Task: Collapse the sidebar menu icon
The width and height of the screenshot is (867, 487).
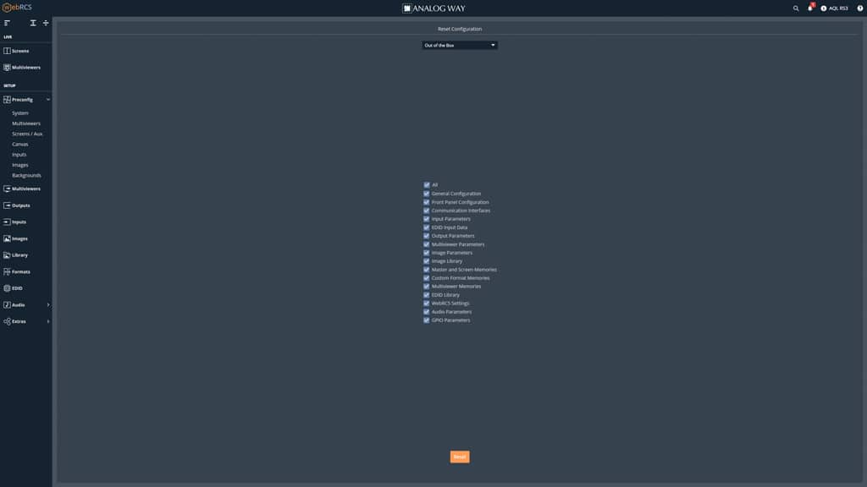Action: tap(7, 23)
